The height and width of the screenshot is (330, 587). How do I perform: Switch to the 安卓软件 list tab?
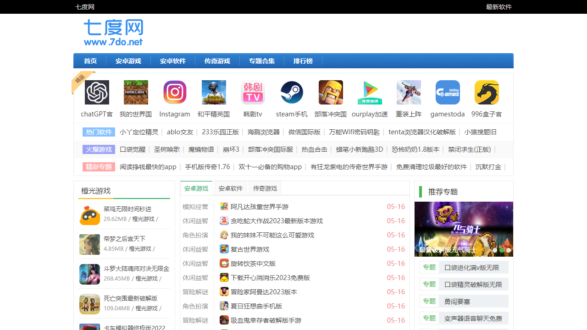[x=231, y=188]
